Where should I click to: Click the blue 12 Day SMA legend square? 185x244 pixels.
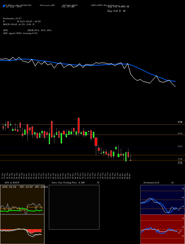(x=4, y=6)
